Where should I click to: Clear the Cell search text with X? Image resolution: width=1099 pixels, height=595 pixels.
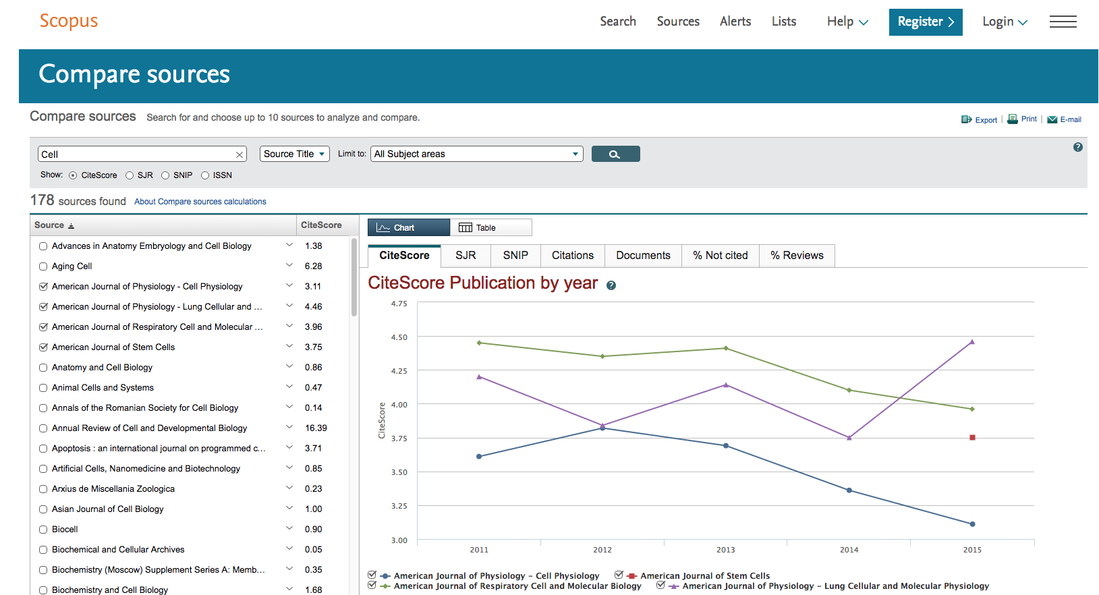239,154
